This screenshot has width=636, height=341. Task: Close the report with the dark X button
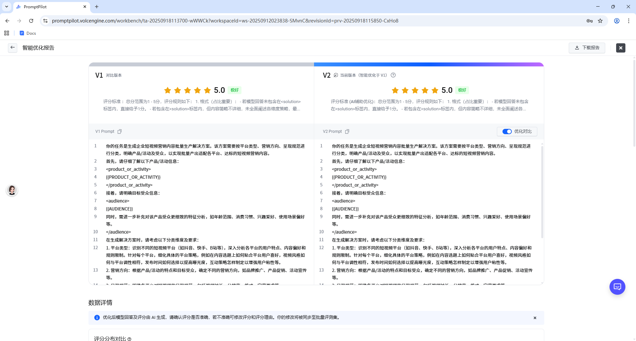point(621,48)
